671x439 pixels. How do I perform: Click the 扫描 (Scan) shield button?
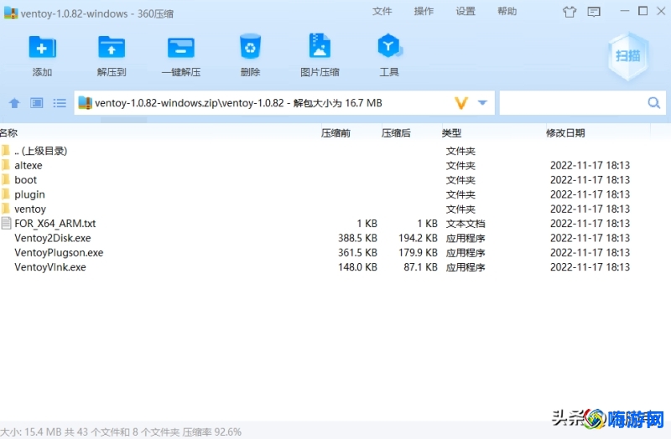627,56
